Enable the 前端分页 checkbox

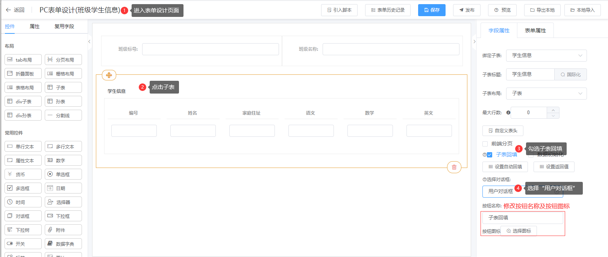[x=485, y=144]
